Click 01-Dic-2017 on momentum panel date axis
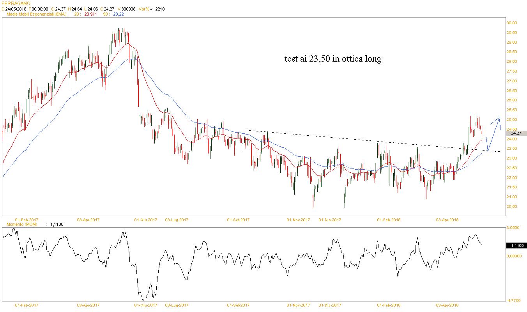Image resolution: width=527 pixels, height=312 pixels. pos(330,305)
